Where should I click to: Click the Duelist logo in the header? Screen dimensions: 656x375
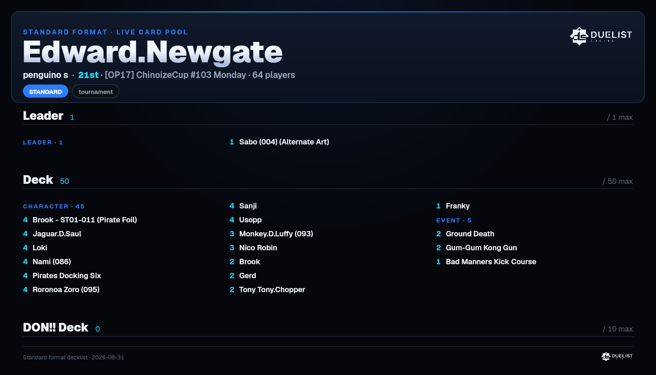coord(601,36)
